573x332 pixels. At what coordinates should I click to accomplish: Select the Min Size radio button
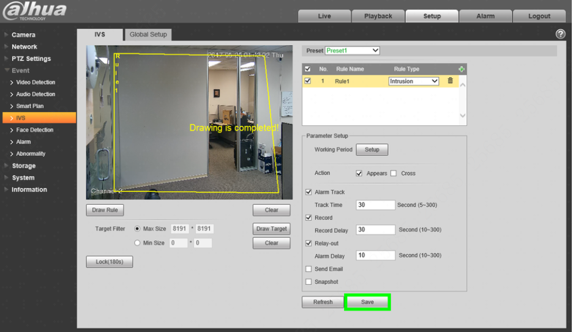point(137,243)
